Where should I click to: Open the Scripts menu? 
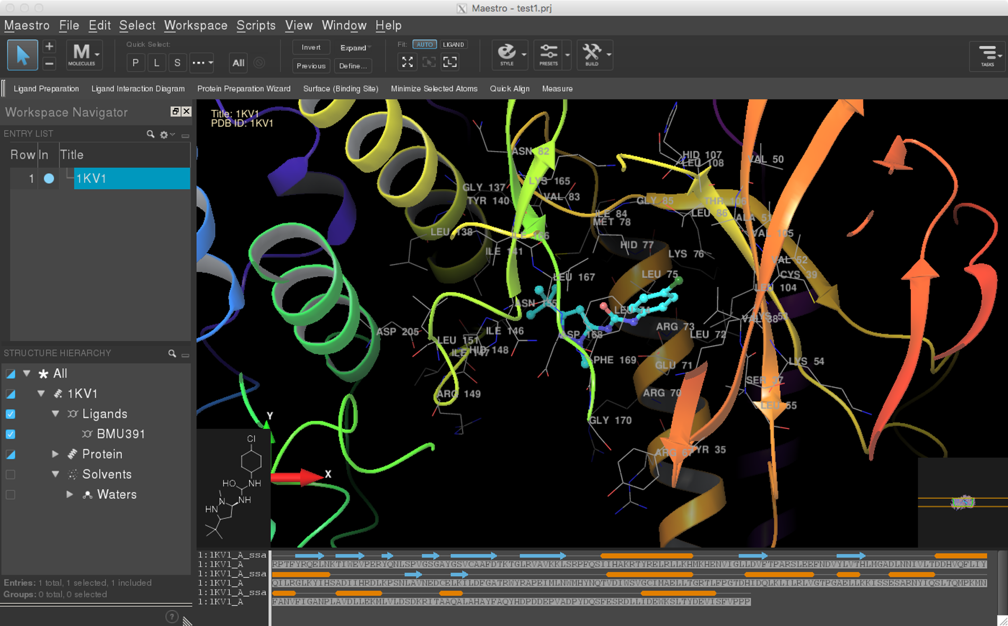tap(256, 25)
